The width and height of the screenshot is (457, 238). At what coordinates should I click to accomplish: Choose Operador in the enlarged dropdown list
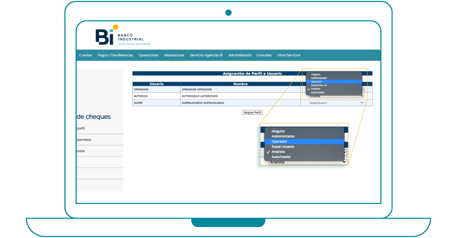[x=279, y=141]
